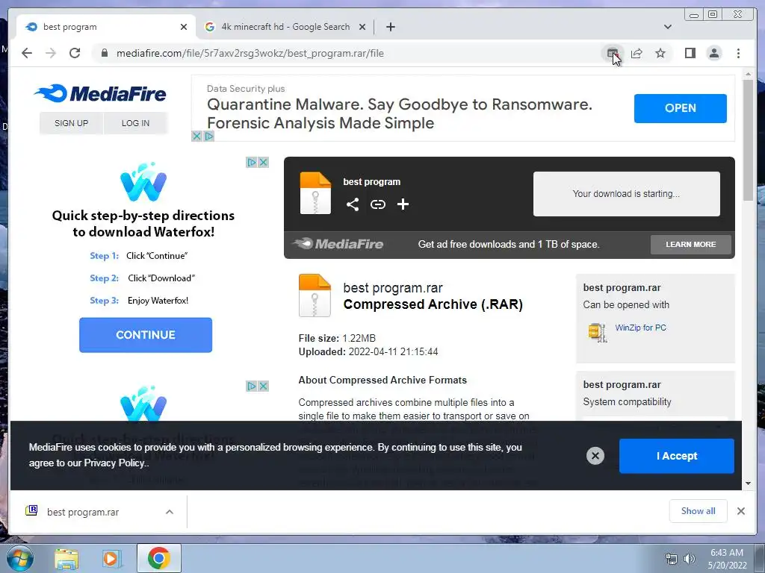
Task: Close the 'best program' tab
Action: [x=184, y=27]
